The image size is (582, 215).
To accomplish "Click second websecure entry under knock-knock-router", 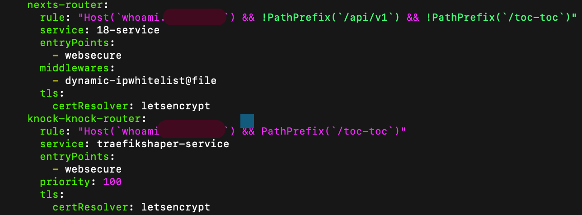I will coord(94,169).
